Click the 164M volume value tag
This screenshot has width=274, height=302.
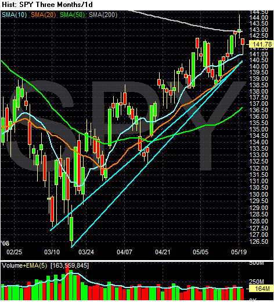point(261,289)
